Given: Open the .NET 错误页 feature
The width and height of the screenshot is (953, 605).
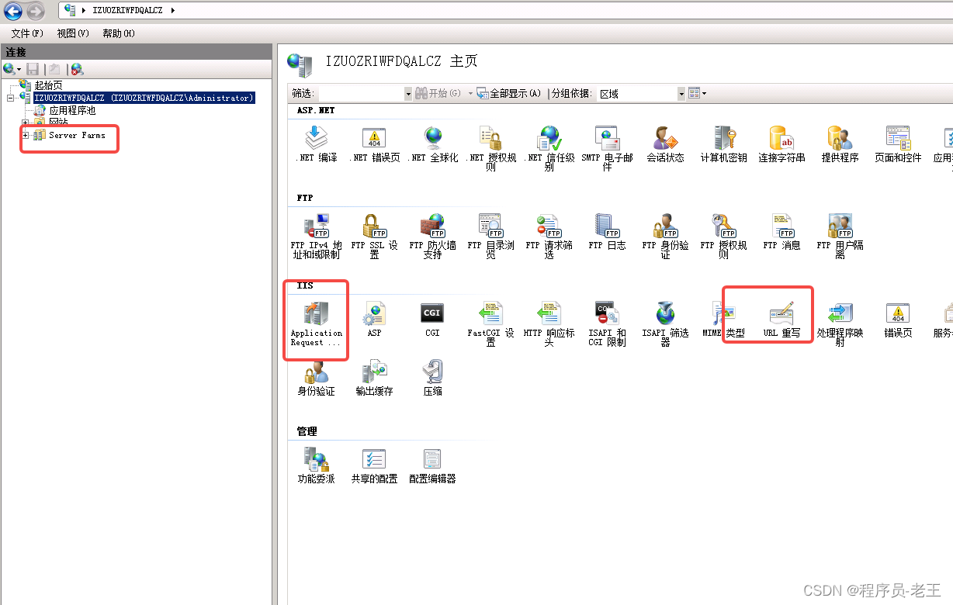Looking at the screenshot, I should (x=374, y=144).
